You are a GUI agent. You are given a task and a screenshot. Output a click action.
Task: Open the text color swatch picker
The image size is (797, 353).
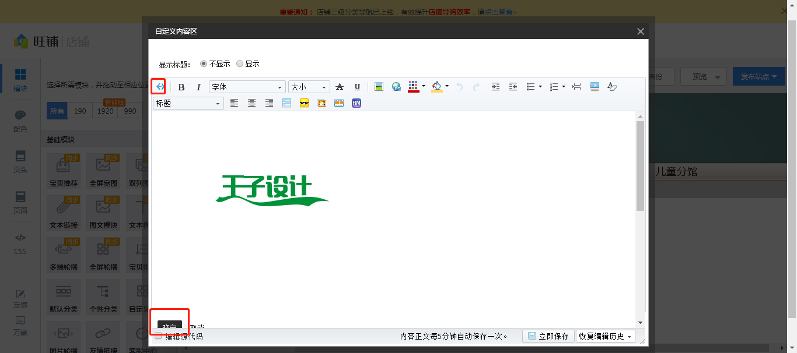[414, 87]
